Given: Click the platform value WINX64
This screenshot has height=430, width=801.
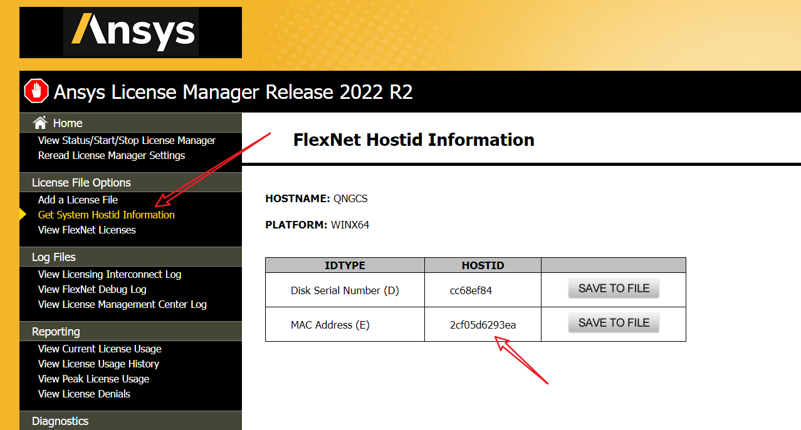Looking at the screenshot, I should 350,225.
